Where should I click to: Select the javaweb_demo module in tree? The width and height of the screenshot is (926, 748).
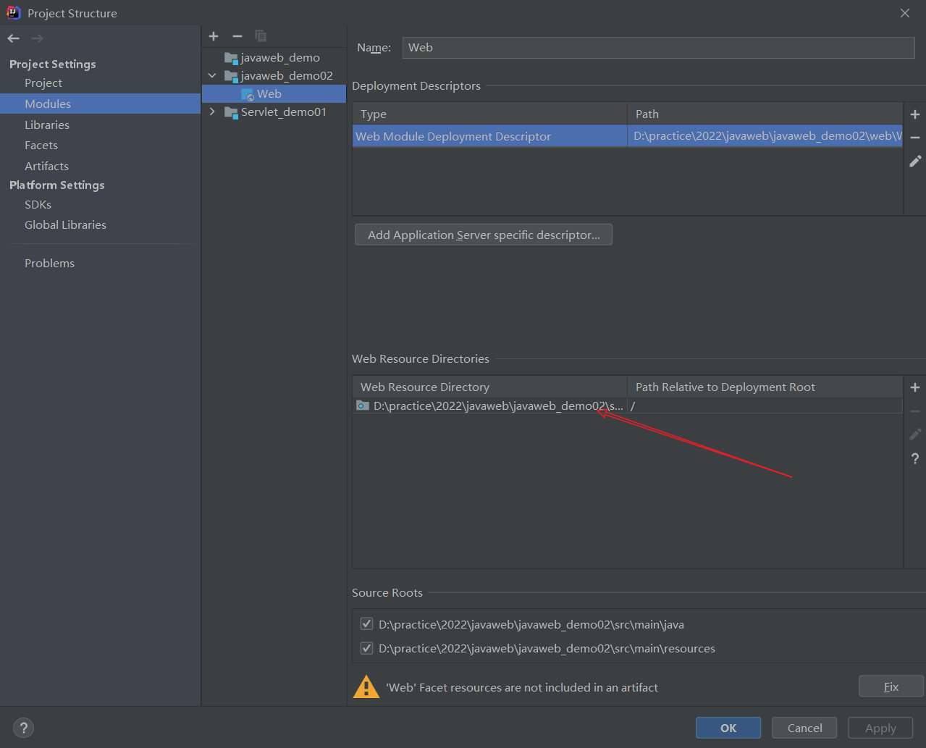[x=280, y=57]
